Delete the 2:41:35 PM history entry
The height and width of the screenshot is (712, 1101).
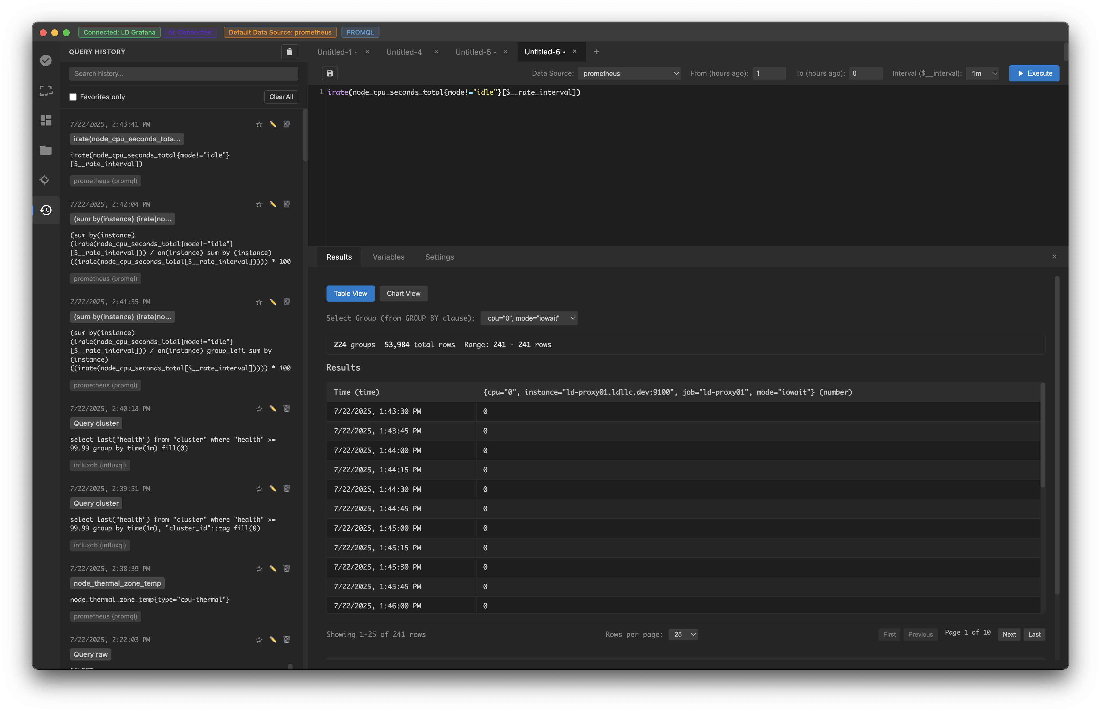point(287,302)
